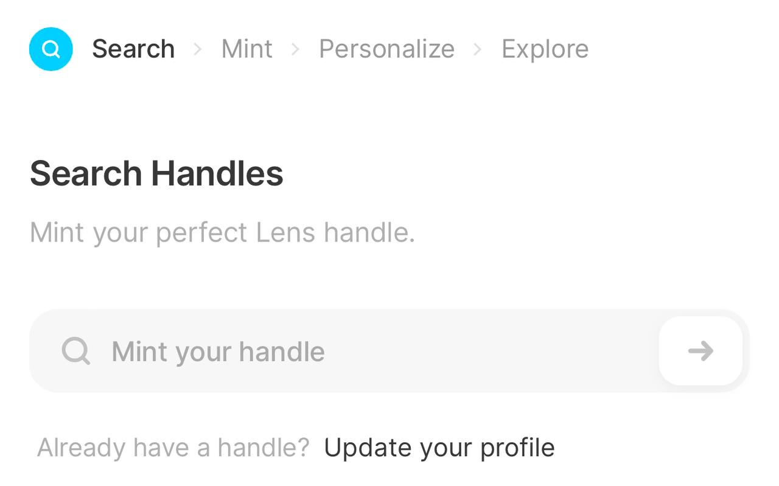Click the 'Mint your perfect Lens handle' subtitle
This screenshot has width=779, height=486.
222,232
